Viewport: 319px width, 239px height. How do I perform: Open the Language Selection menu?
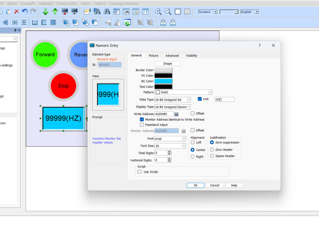tap(123, 3)
